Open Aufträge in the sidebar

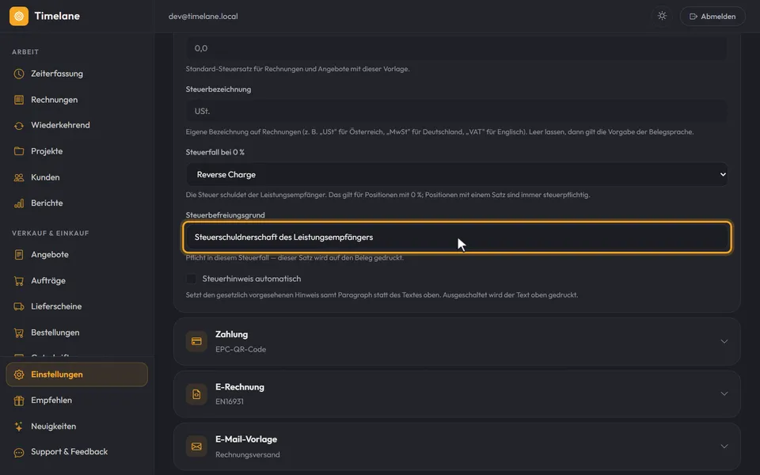pos(77,280)
